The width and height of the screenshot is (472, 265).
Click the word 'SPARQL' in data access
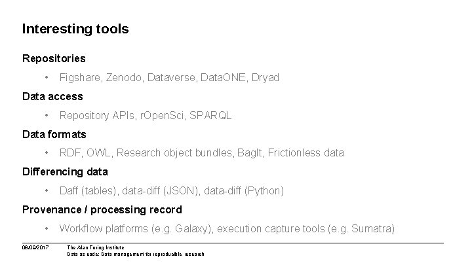click(210, 116)
